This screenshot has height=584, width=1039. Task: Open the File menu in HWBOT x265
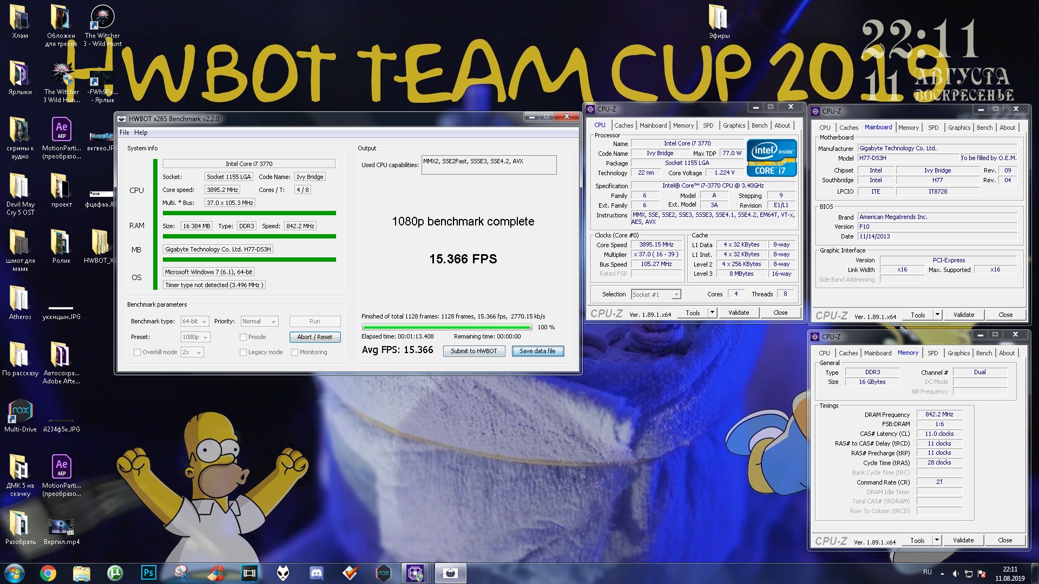[x=124, y=132]
